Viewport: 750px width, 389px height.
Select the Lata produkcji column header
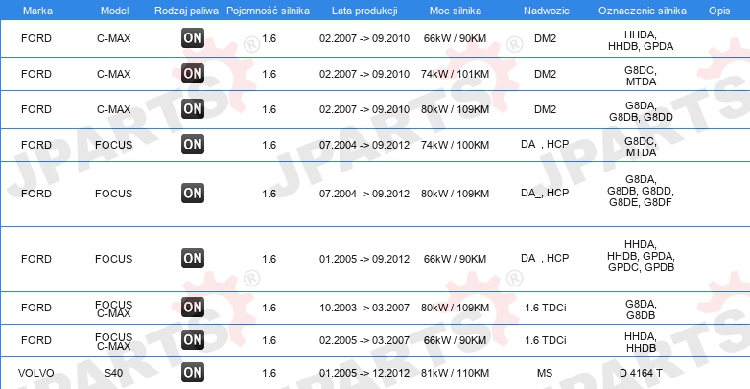(x=364, y=11)
